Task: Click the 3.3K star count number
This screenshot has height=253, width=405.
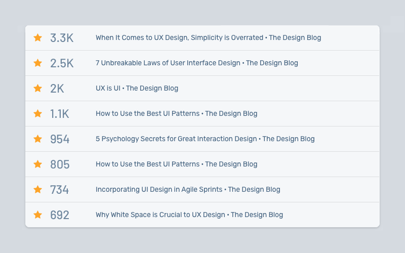Action: click(x=62, y=37)
